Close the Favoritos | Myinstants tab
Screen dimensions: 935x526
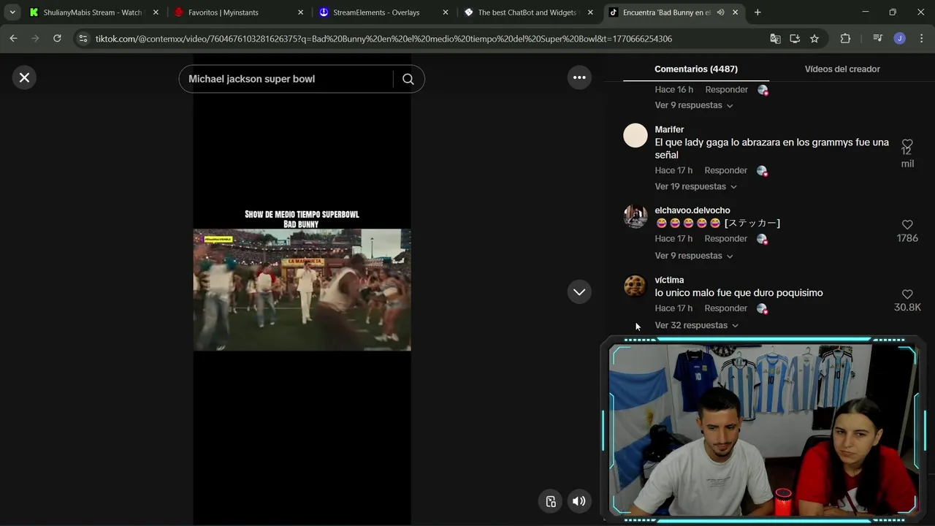pos(300,12)
